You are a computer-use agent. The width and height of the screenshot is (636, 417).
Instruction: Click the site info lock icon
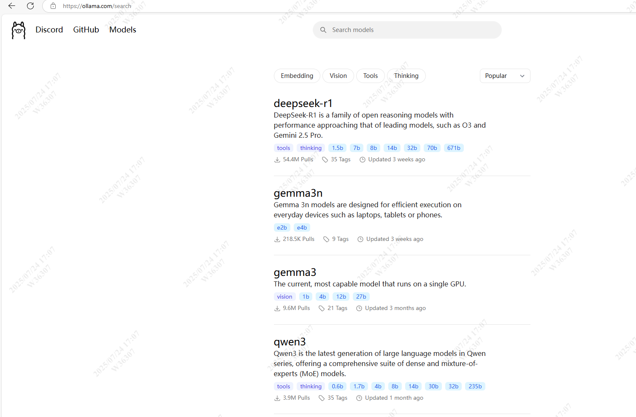53,6
